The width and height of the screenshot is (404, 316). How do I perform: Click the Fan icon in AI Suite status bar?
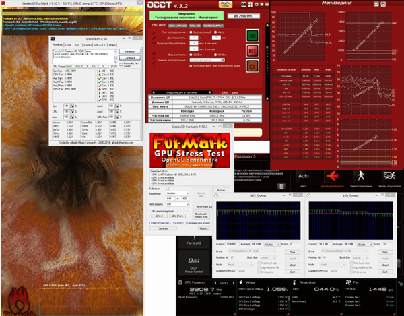coord(348,282)
